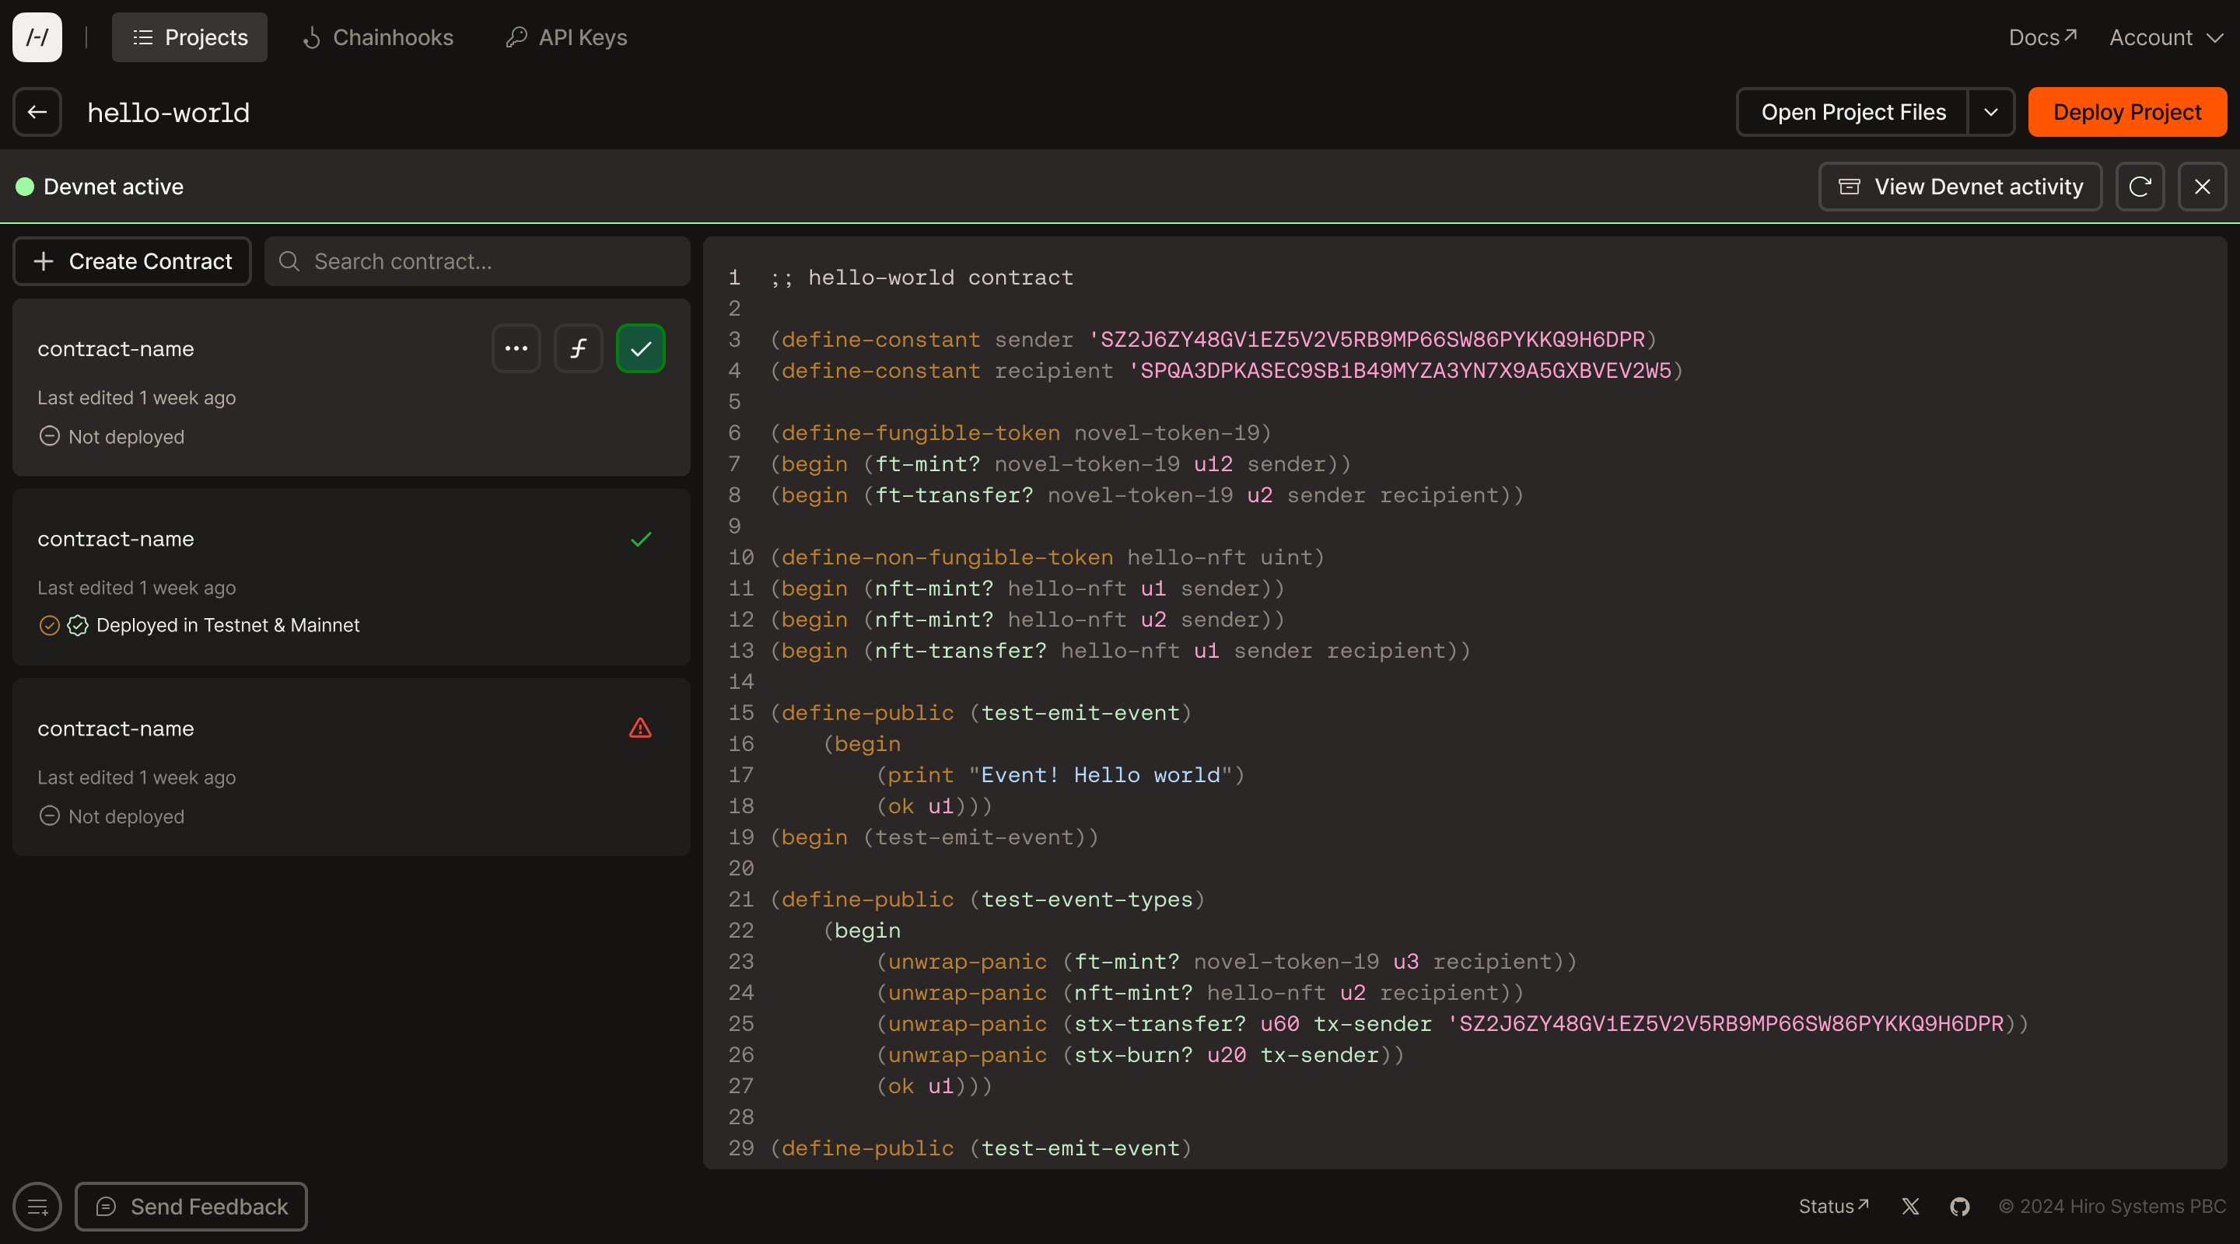Toggle the green checkmark on first contract

(641, 348)
